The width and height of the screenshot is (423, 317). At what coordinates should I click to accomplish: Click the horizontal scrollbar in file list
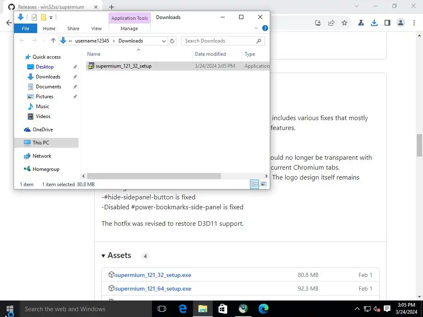[x=154, y=176]
